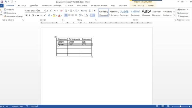Open table КОНСТРУКТОР tab
Screen dimensions: 192x108
pos(138,6)
